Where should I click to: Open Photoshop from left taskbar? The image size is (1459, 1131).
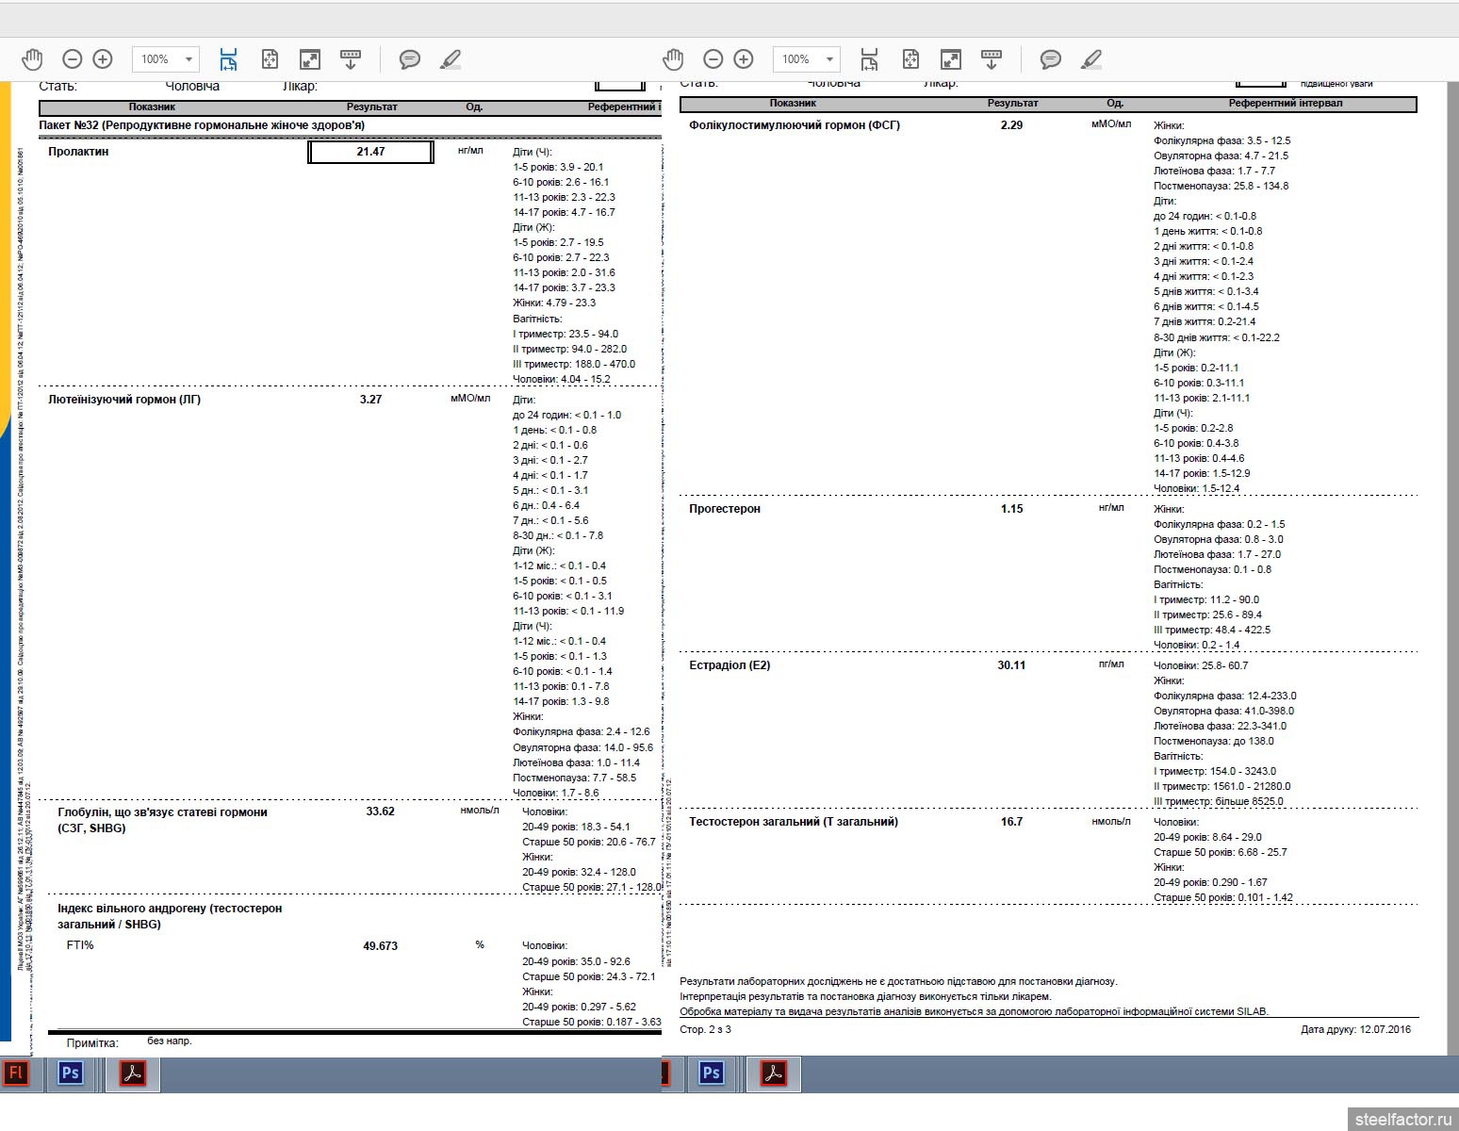click(x=71, y=1073)
